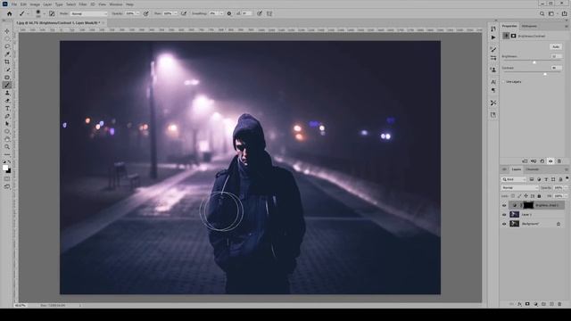Hide the Background layer eye
This screenshot has height=321, width=571.
504,224
